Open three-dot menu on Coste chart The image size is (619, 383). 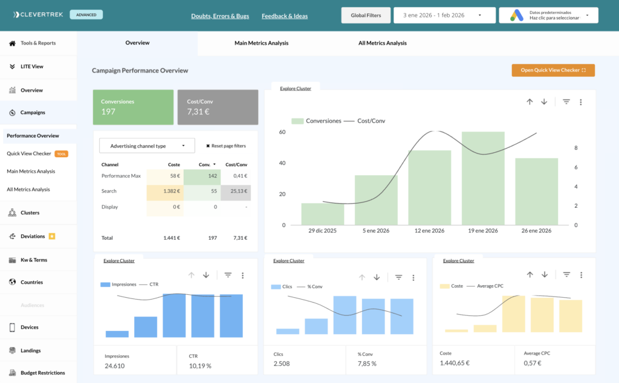(x=581, y=275)
